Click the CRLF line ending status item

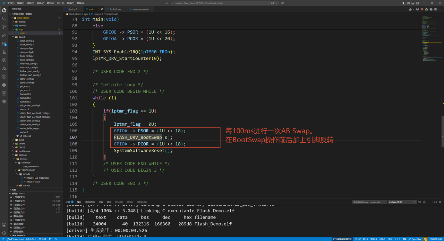(x=390, y=239)
